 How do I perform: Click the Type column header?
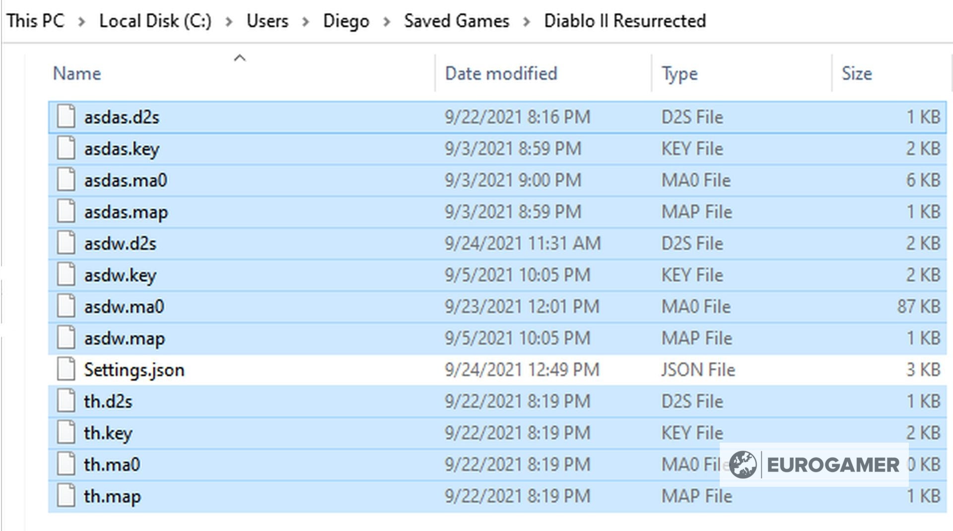pyautogui.click(x=680, y=73)
